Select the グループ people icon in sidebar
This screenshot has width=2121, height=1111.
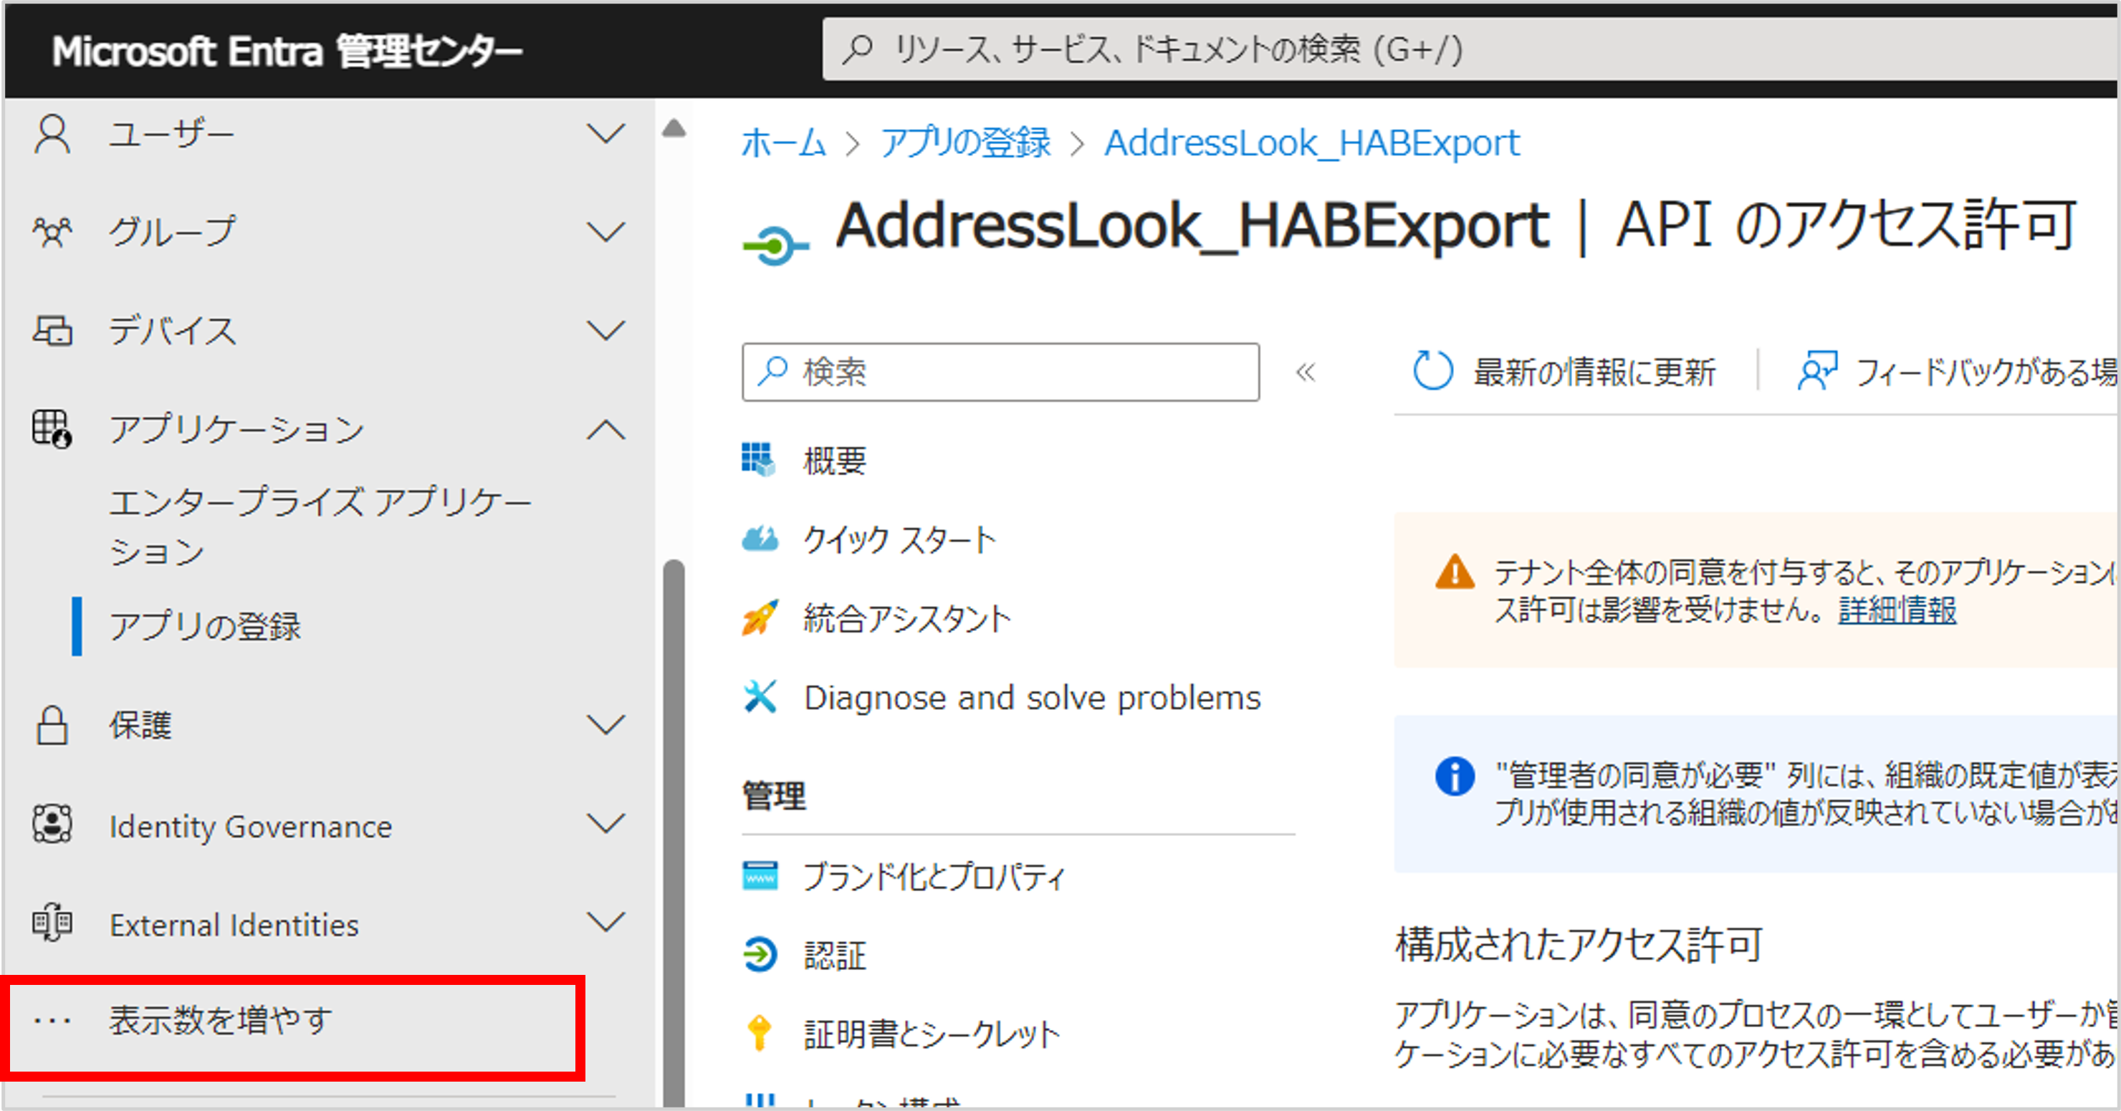(x=52, y=231)
